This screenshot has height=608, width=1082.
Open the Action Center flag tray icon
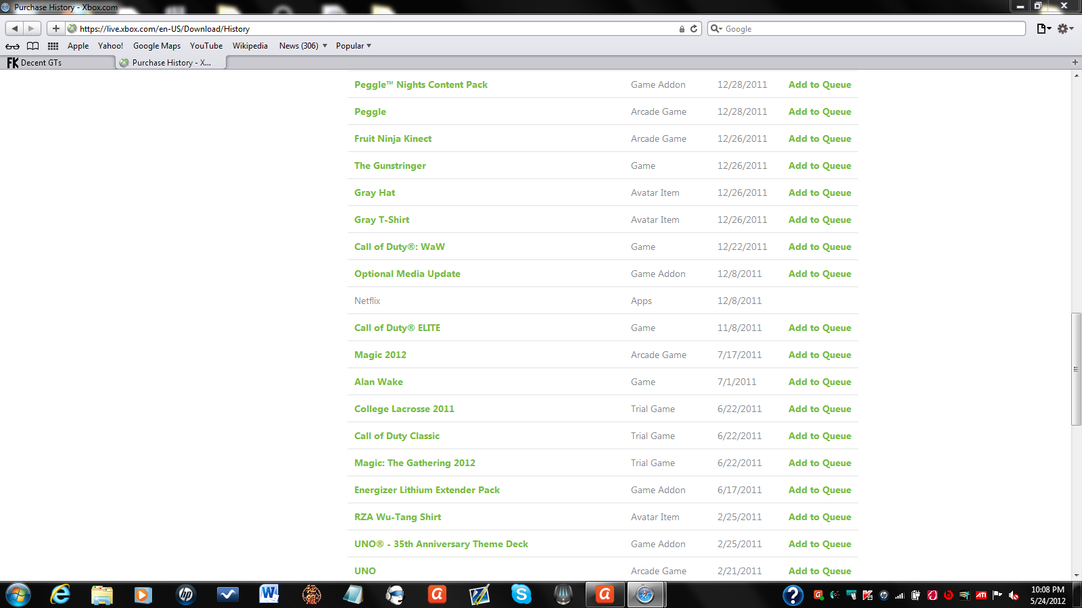tap(997, 595)
